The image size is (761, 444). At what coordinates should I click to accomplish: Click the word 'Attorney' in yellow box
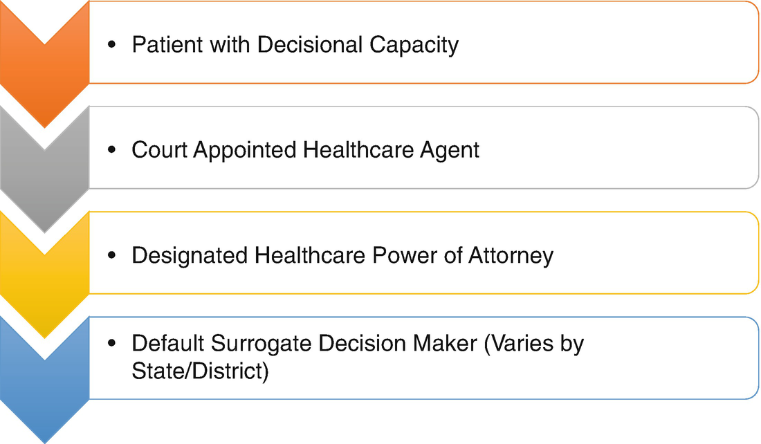click(x=511, y=256)
